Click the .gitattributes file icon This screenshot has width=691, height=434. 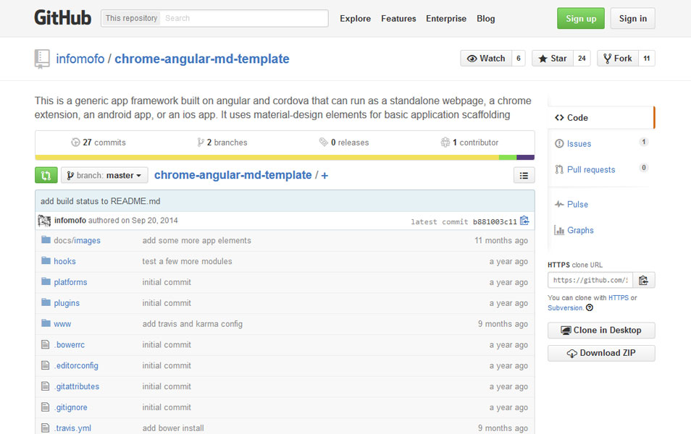pyautogui.click(x=45, y=386)
